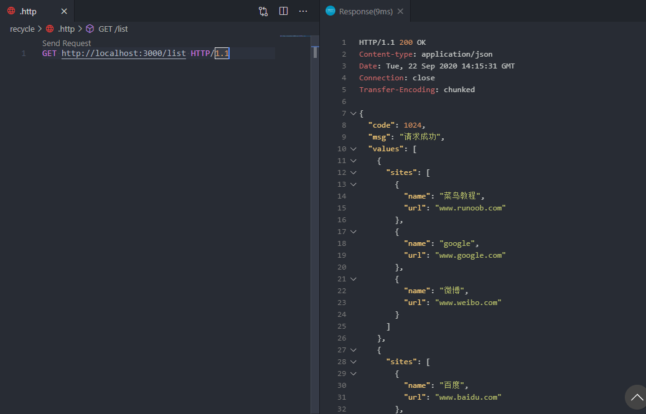646x414 pixels.
Task: Place cursor at the HTTP/1.1 version text
Action: pyautogui.click(x=210, y=53)
